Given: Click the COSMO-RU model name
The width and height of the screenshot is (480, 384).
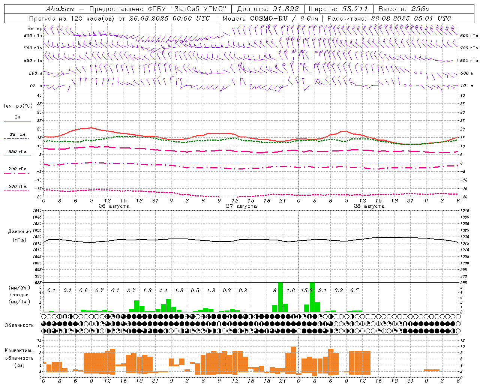Looking at the screenshot, I should click(x=269, y=18).
